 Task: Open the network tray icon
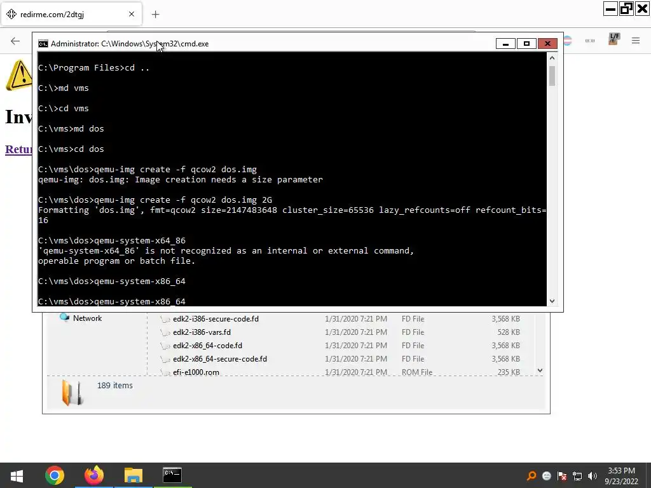pos(577,476)
